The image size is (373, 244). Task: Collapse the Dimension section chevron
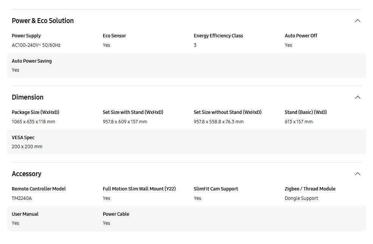(358, 97)
